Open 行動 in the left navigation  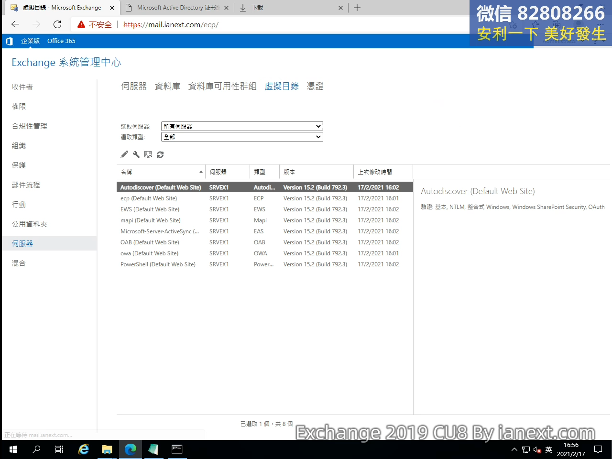[19, 204]
